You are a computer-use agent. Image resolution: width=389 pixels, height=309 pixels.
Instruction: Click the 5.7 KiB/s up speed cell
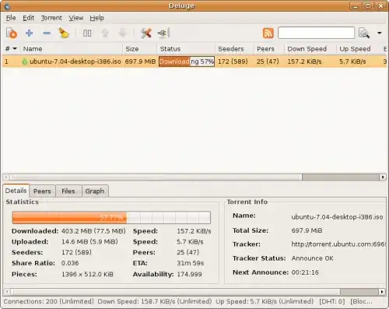click(x=352, y=61)
